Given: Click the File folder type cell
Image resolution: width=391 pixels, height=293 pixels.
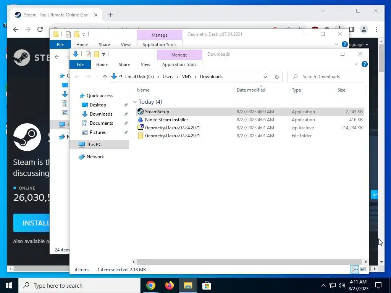Looking at the screenshot, I should (x=302, y=135).
